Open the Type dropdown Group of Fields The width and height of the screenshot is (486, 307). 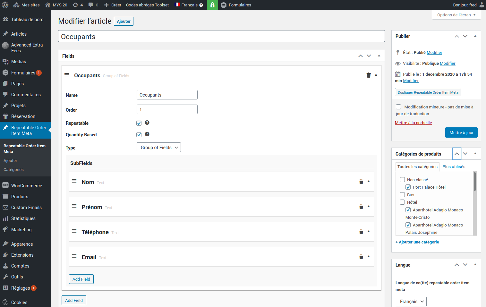(x=158, y=147)
